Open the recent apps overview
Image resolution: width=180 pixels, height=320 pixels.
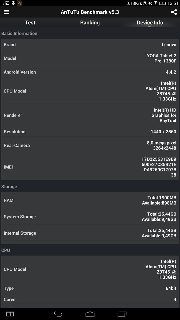[x=122, y=314]
